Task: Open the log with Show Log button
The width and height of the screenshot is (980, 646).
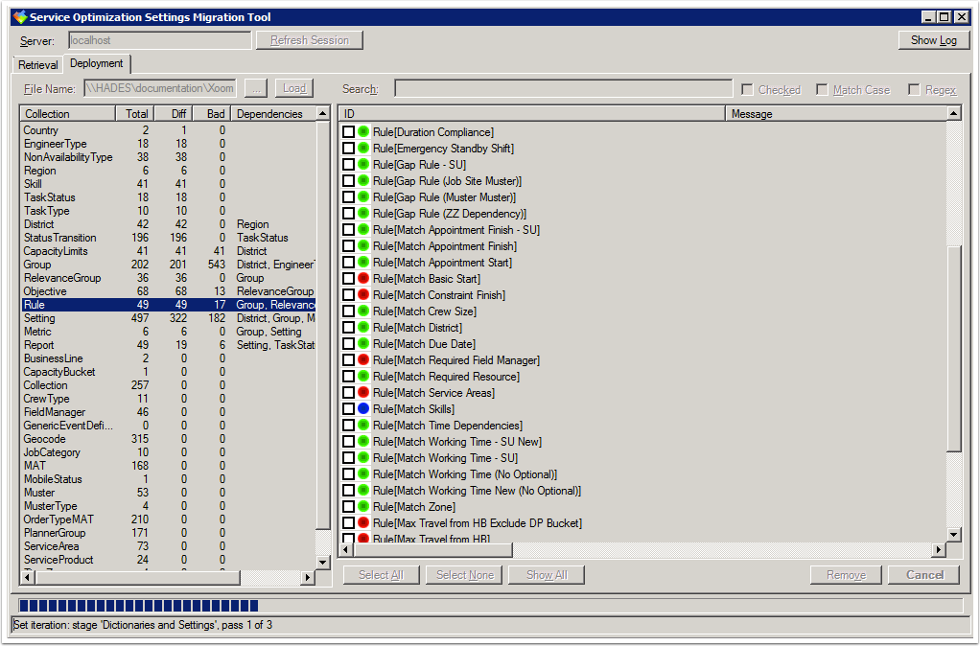Action: pos(933,40)
